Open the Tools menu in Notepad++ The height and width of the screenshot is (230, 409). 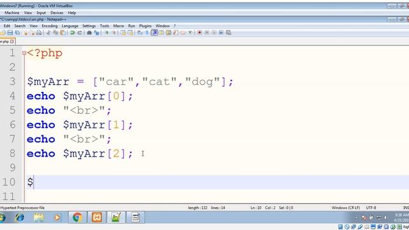[x=104, y=26]
